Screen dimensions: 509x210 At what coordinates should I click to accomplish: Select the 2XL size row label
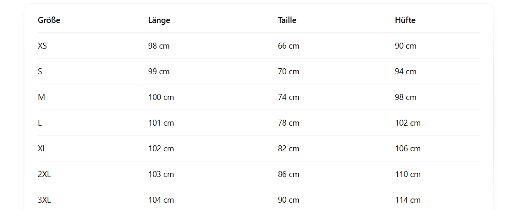click(x=44, y=174)
